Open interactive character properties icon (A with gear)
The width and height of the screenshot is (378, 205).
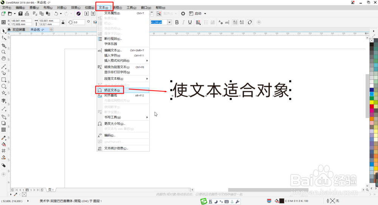click(x=221, y=22)
